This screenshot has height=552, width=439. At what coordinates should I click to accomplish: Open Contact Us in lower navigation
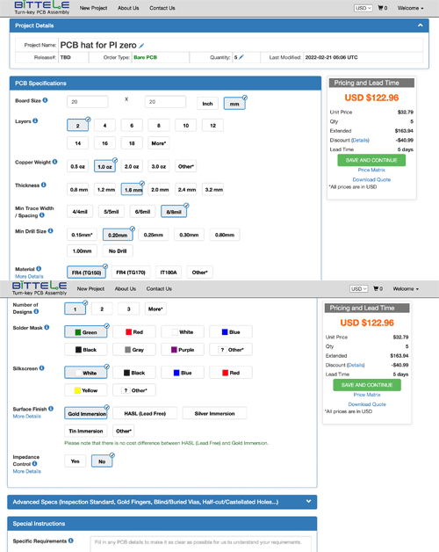(159, 288)
